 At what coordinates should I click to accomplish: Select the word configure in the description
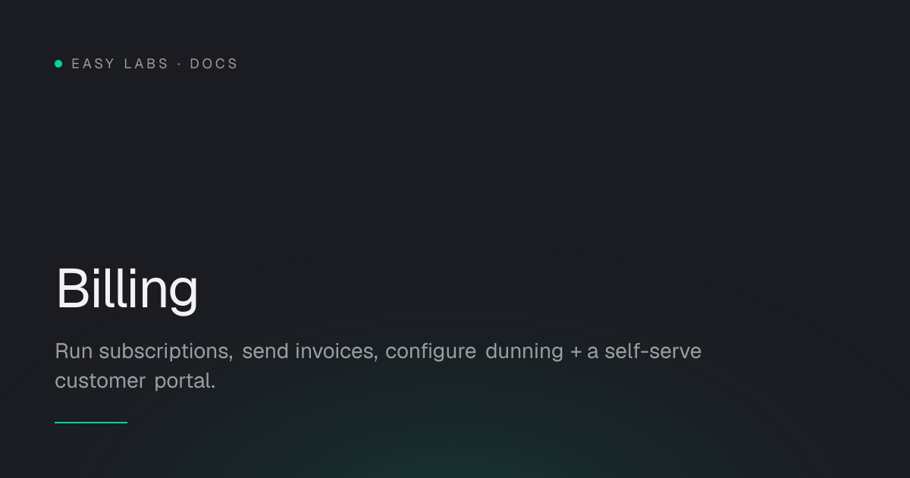(x=431, y=352)
